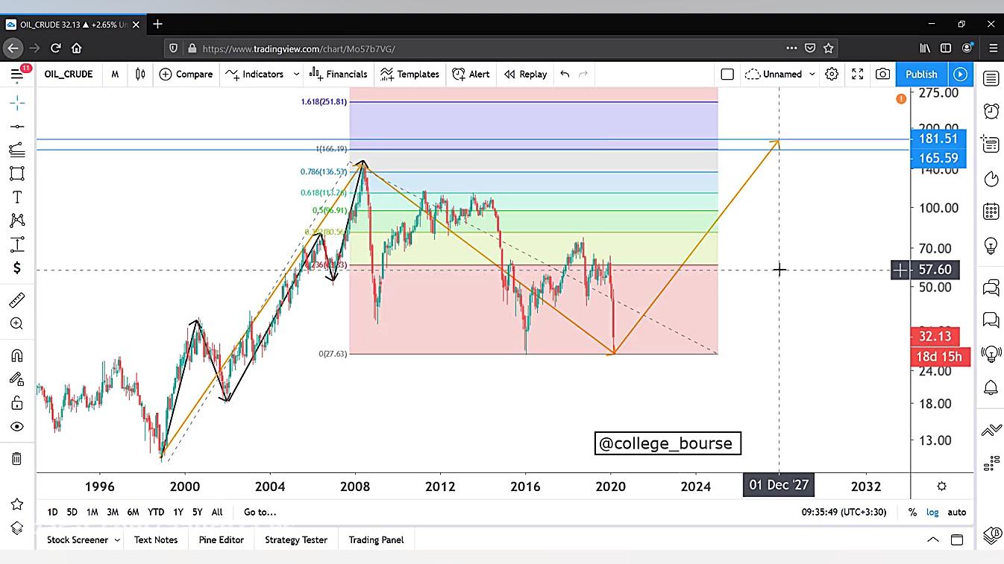
Task: Open time axis settings gear
Action: (x=941, y=486)
